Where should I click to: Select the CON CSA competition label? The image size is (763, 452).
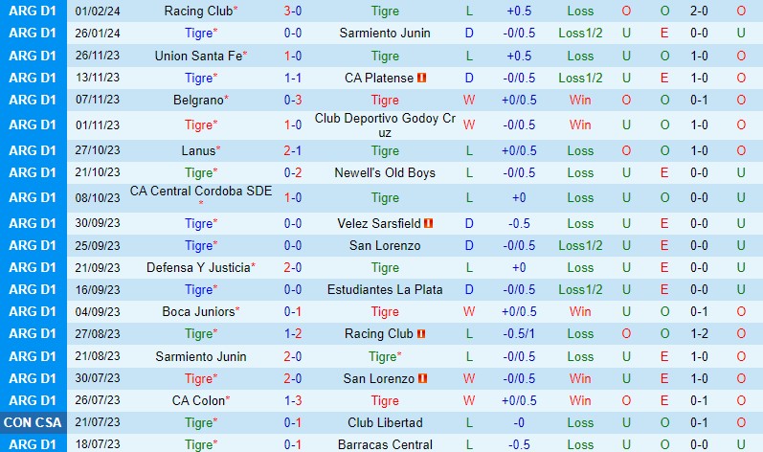coord(34,422)
